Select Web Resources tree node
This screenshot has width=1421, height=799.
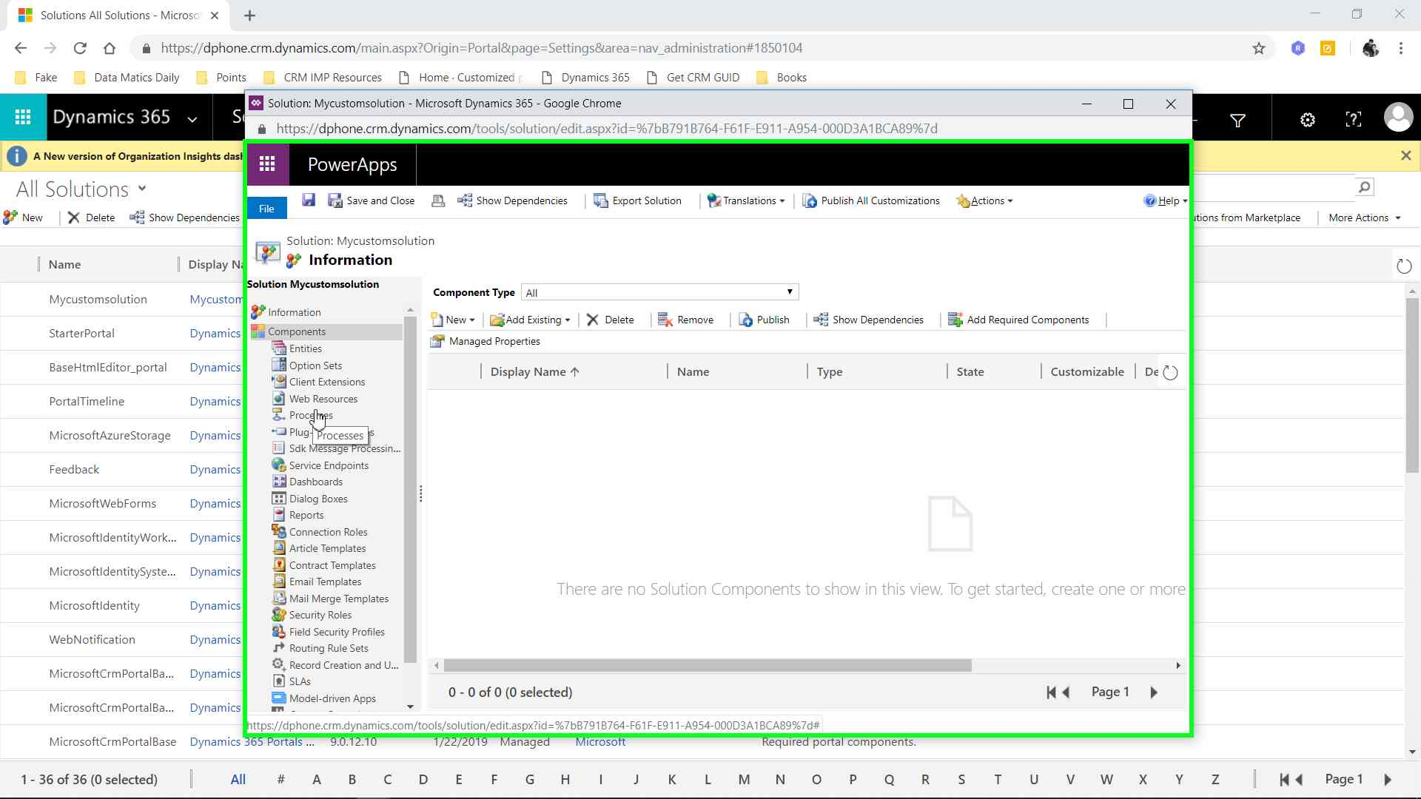(323, 399)
